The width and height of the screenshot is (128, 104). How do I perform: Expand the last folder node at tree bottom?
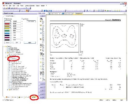click(x=8, y=90)
